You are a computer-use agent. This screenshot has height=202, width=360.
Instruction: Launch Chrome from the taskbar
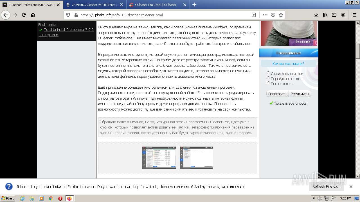[51, 198]
